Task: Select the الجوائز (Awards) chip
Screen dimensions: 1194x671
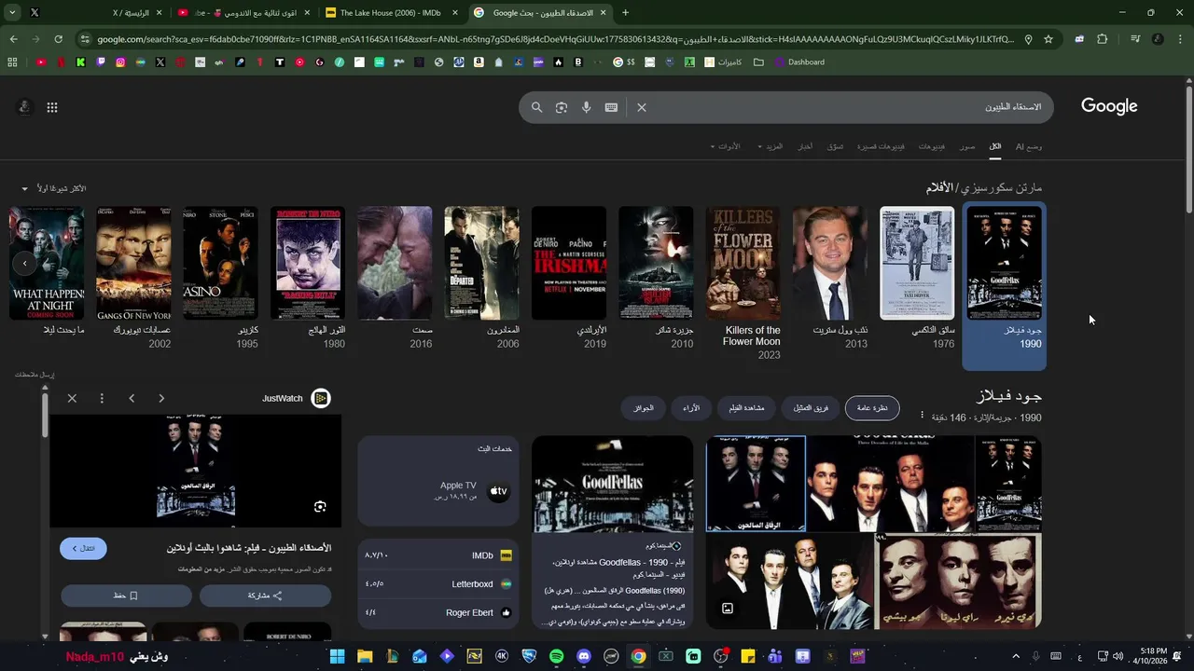Action: [644, 407]
